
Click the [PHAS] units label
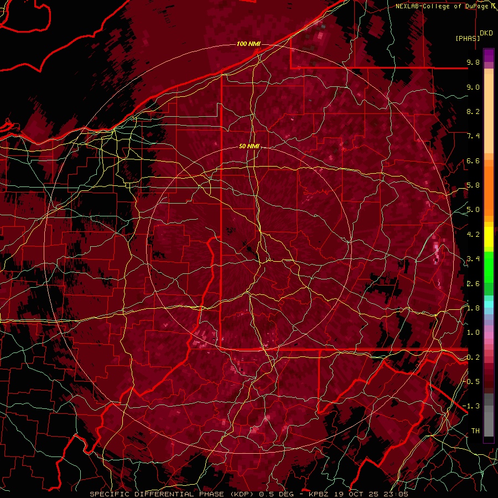click(x=468, y=38)
